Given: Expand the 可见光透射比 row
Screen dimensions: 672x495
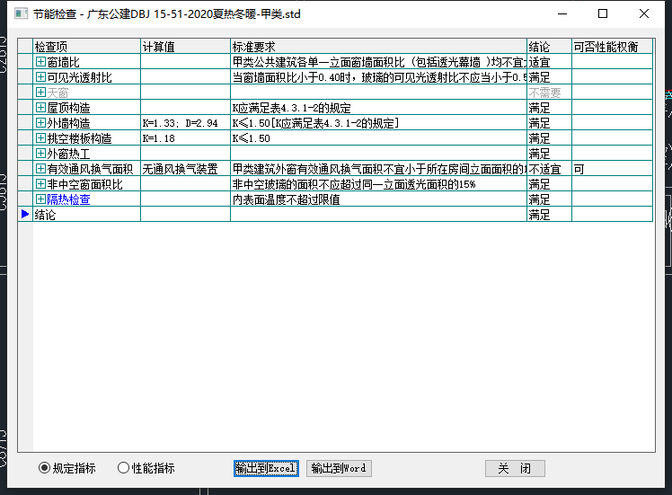Looking at the screenshot, I should pos(40,77).
